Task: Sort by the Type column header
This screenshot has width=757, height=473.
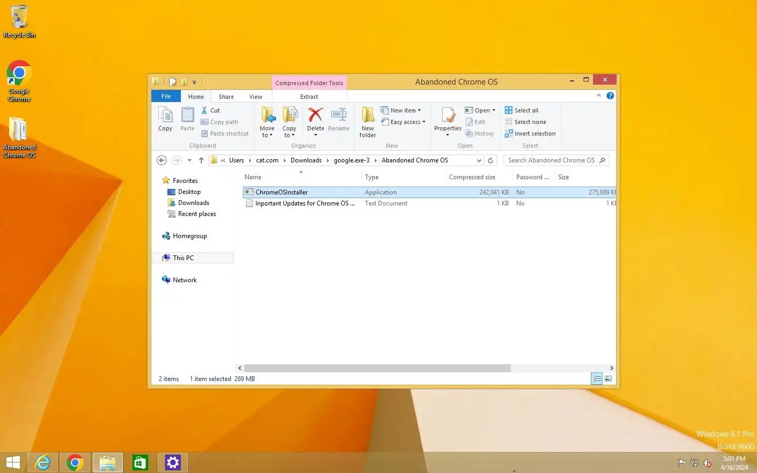Action: pyautogui.click(x=404, y=177)
